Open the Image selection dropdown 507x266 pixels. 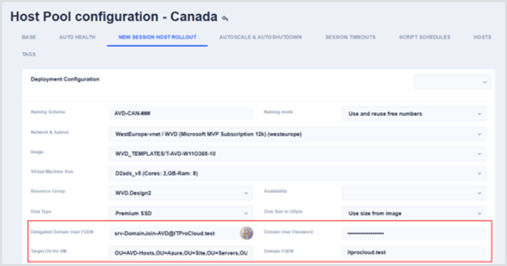297,154
